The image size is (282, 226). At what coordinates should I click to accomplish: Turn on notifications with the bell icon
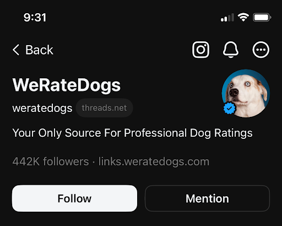point(231,50)
